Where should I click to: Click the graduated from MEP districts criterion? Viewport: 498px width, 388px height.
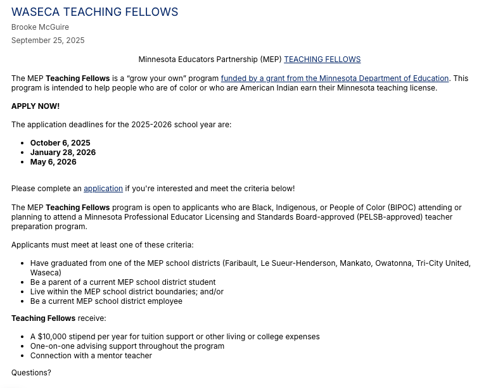(250, 263)
